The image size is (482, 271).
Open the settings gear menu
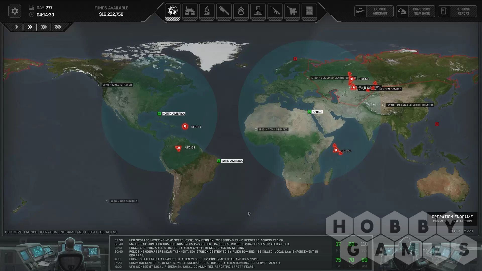15,11
